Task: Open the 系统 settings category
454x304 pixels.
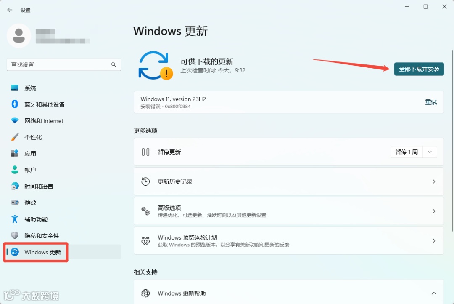Action: pos(64,88)
